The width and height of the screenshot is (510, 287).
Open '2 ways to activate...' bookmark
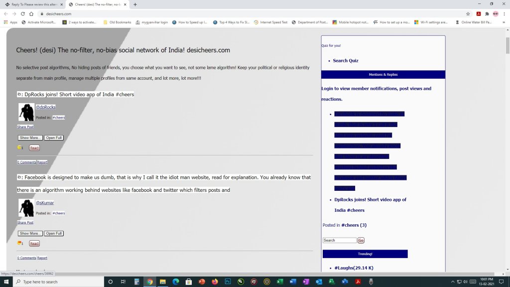point(79,22)
